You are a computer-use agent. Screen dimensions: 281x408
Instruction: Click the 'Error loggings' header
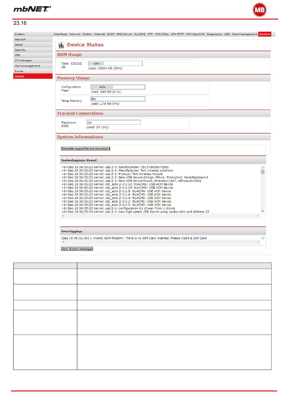click(x=72, y=232)
